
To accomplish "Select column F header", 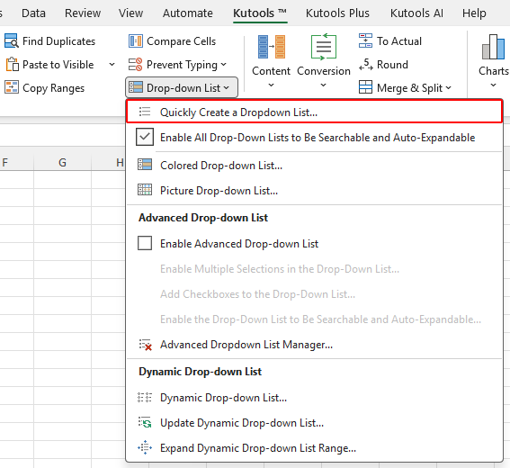I will click(16, 162).
